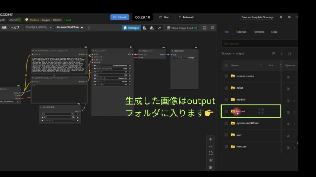This screenshot has height=177, width=316.
Task: Open the ヘルプ menu
Action: 15,28
